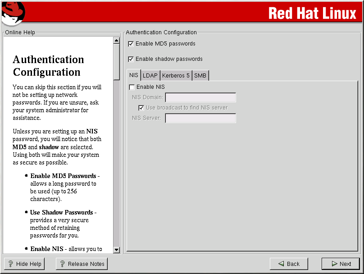The width and height of the screenshot is (364, 274).
Task: Open the Kerberos 5 tab
Action: (176, 76)
